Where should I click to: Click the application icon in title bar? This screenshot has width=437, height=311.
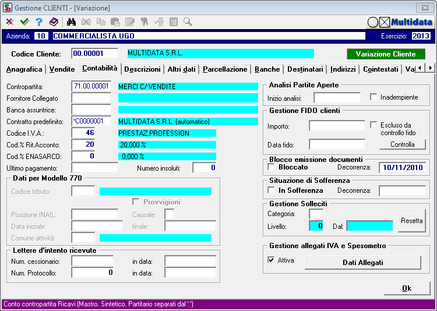pos(8,8)
